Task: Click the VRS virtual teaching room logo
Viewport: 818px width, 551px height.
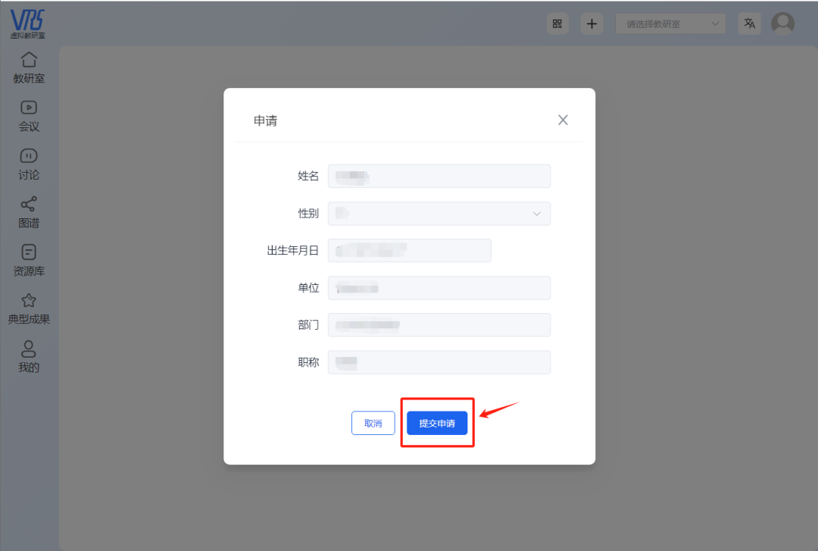Action: (x=27, y=23)
